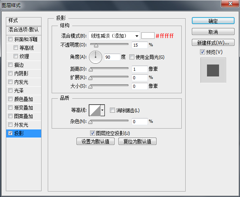Click the 大小 size slider thumb
Screen dimensions: 240x197
pyautogui.click(x=90, y=87)
